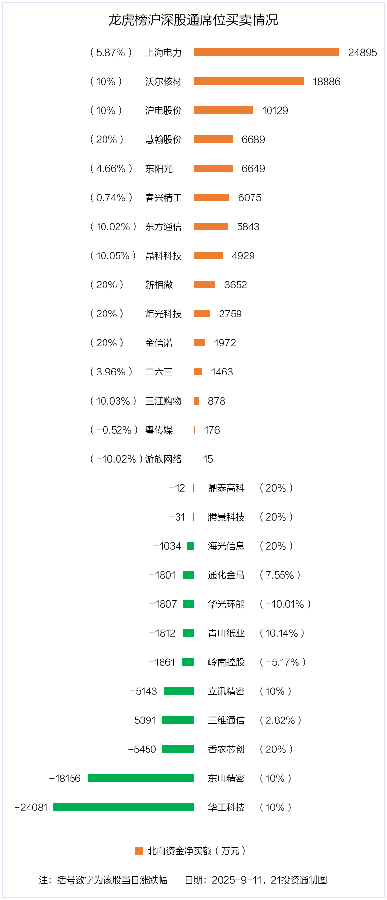Viewport: 387px width, 900px height.
Task: Select the 游族网络 stock label
Action: tap(164, 459)
